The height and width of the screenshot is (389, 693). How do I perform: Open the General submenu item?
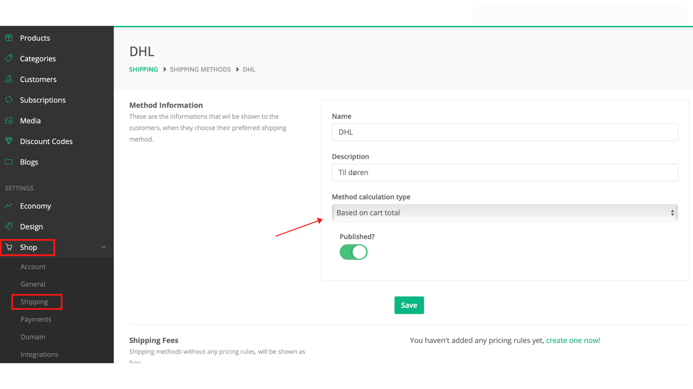[x=33, y=284]
